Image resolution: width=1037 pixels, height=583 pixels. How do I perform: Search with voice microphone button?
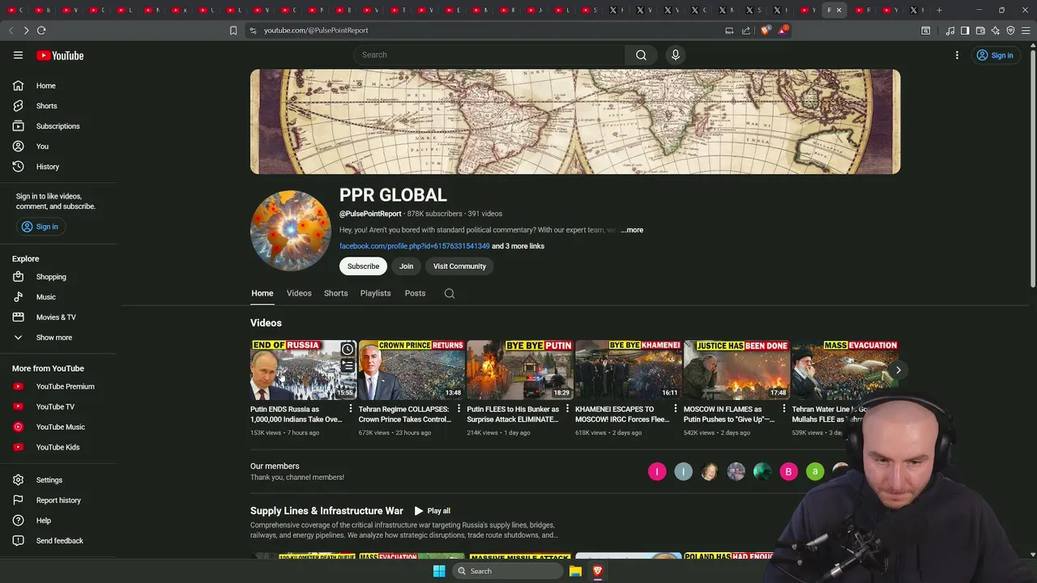point(675,55)
